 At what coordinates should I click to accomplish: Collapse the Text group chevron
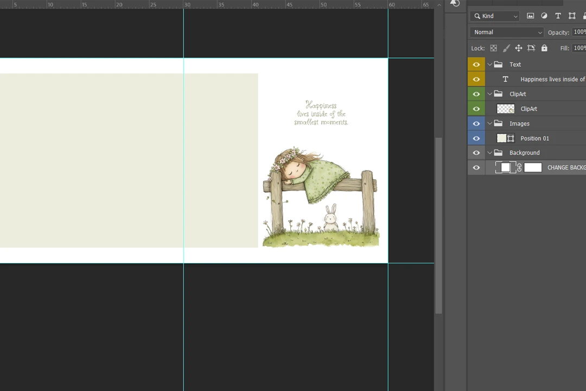point(489,65)
